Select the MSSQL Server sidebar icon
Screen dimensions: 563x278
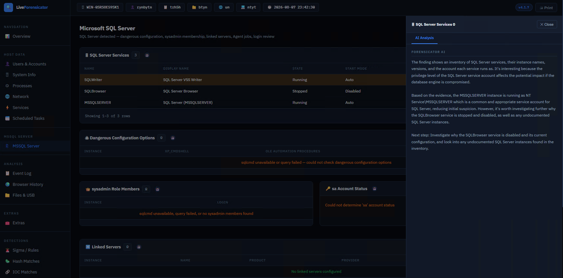pyautogui.click(x=7, y=146)
